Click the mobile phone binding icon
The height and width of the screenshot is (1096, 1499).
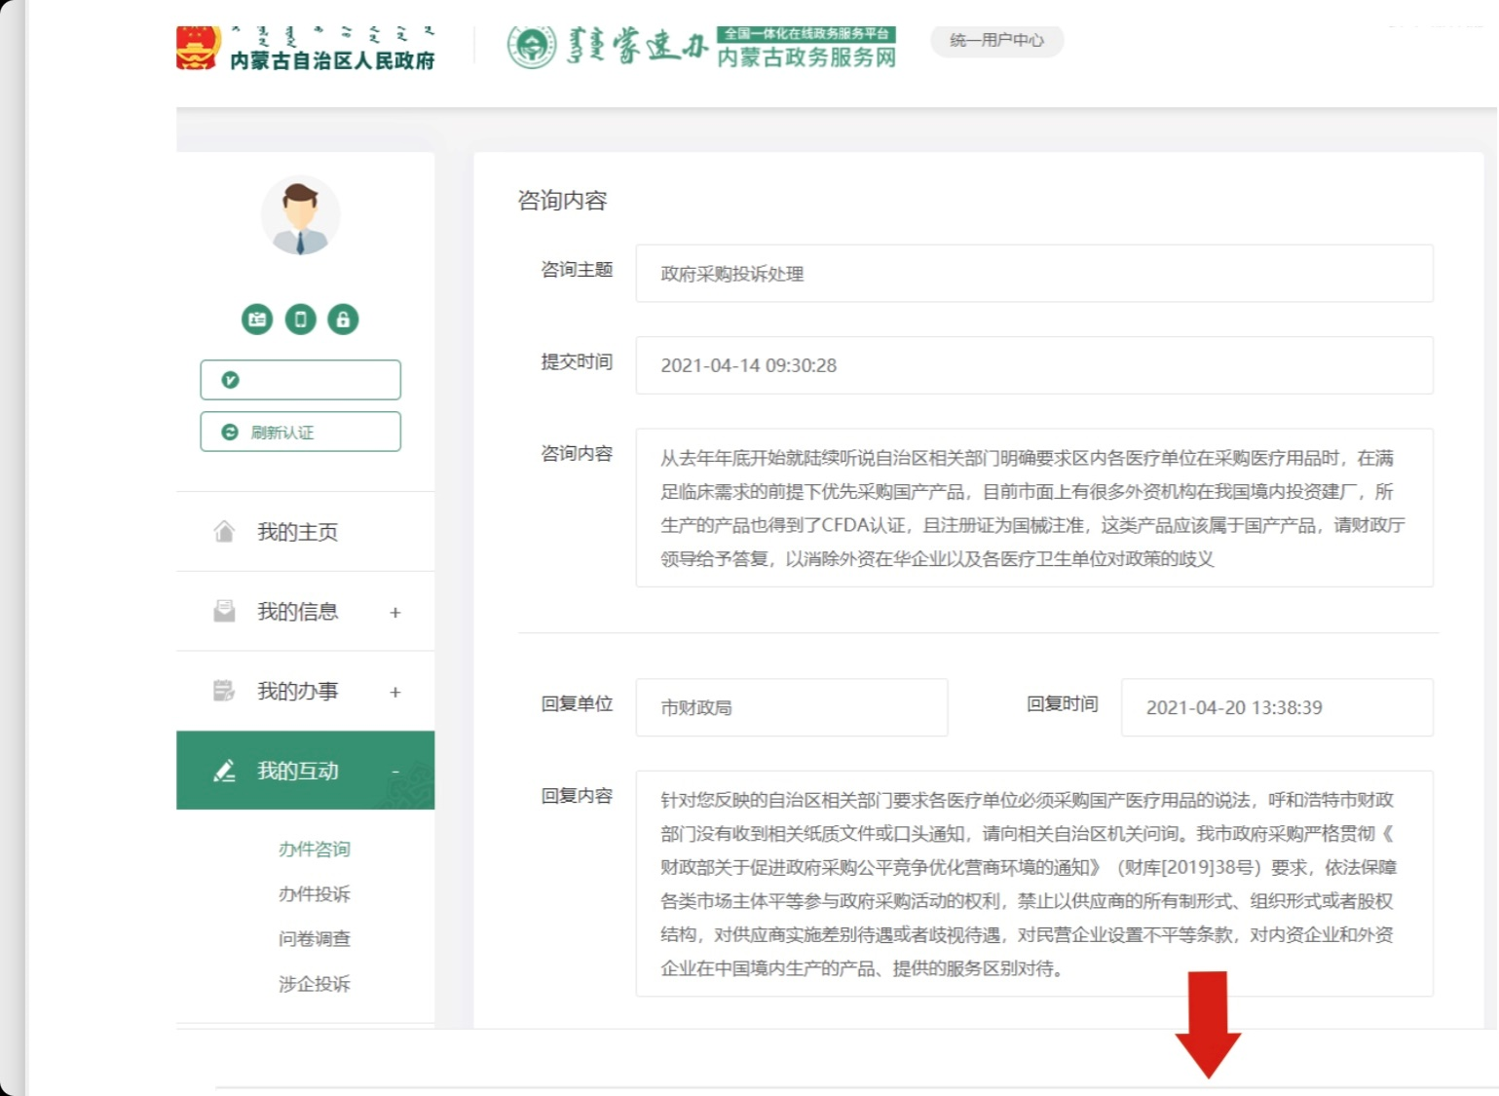coord(300,320)
